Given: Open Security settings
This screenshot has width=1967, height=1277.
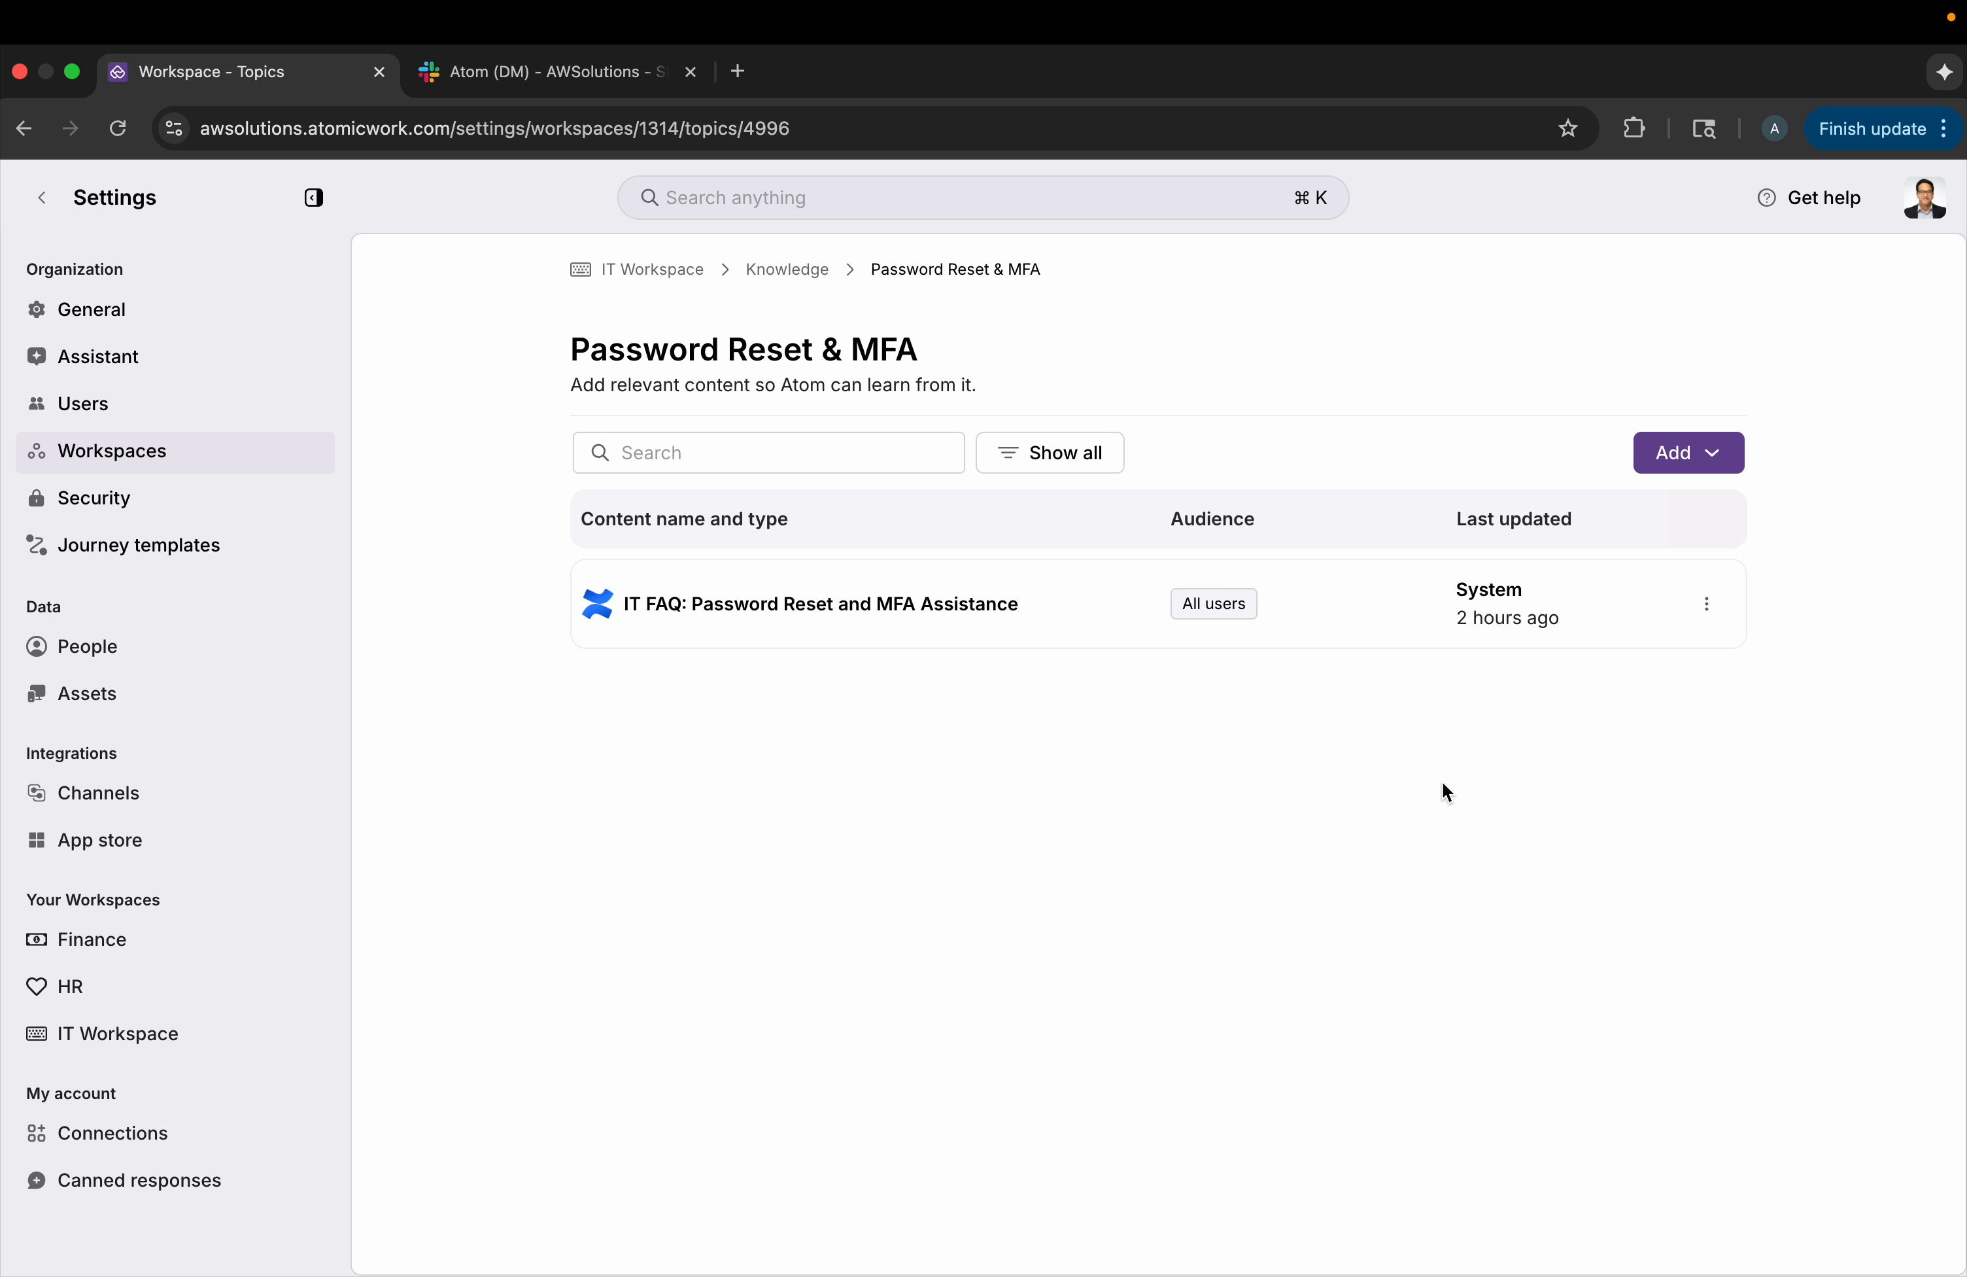Looking at the screenshot, I should coord(93,497).
